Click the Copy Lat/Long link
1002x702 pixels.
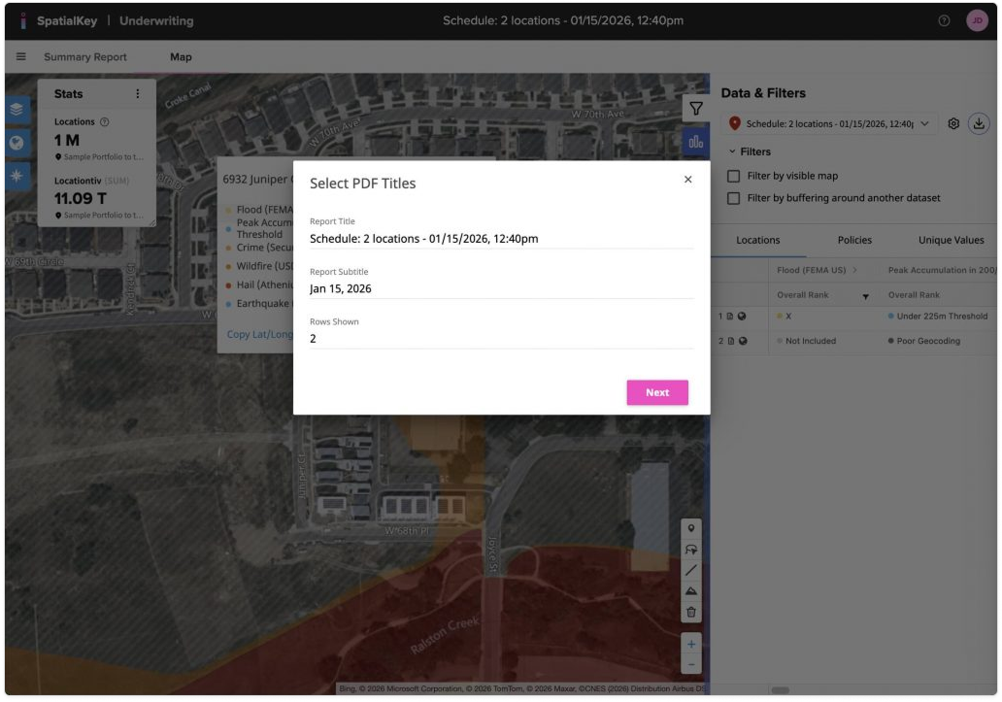pyautogui.click(x=259, y=334)
